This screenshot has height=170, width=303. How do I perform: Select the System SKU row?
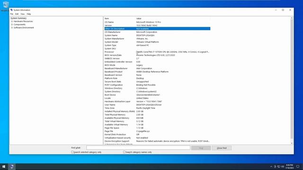point(157,49)
